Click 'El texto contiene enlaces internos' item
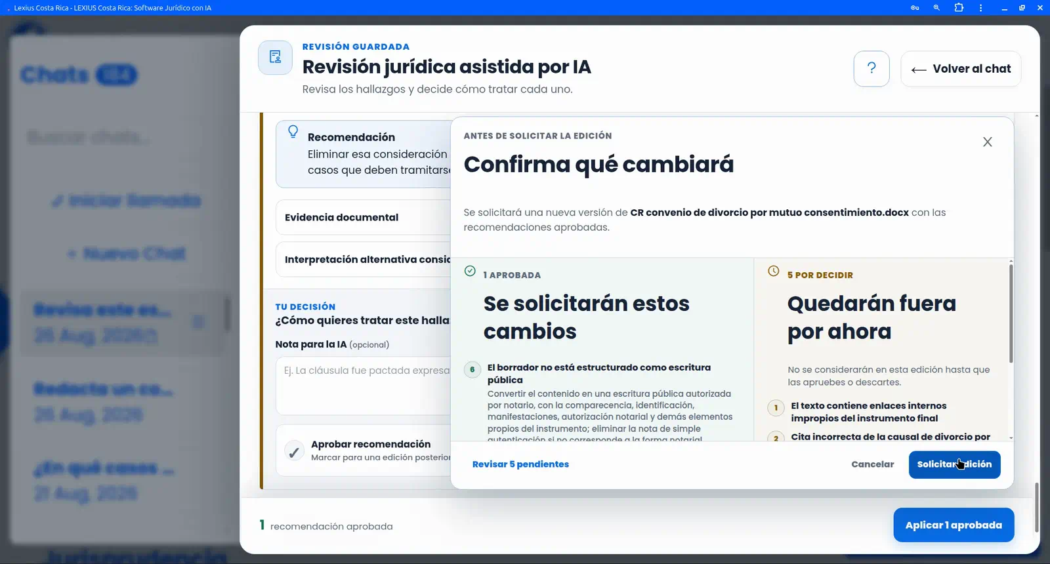 [868, 412]
